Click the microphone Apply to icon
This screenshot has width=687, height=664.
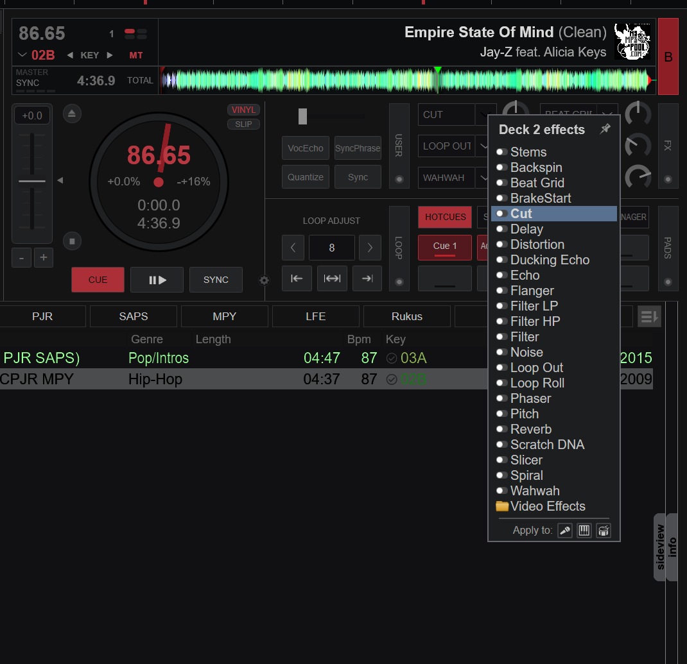click(564, 531)
